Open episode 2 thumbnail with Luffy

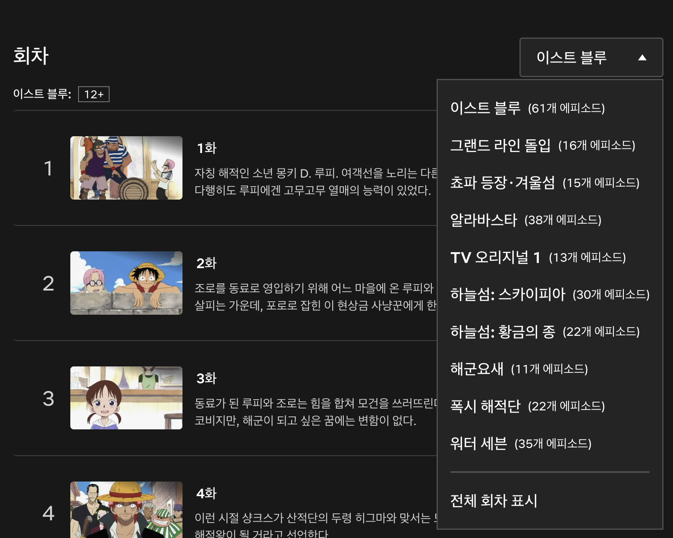pyautogui.click(x=126, y=283)
